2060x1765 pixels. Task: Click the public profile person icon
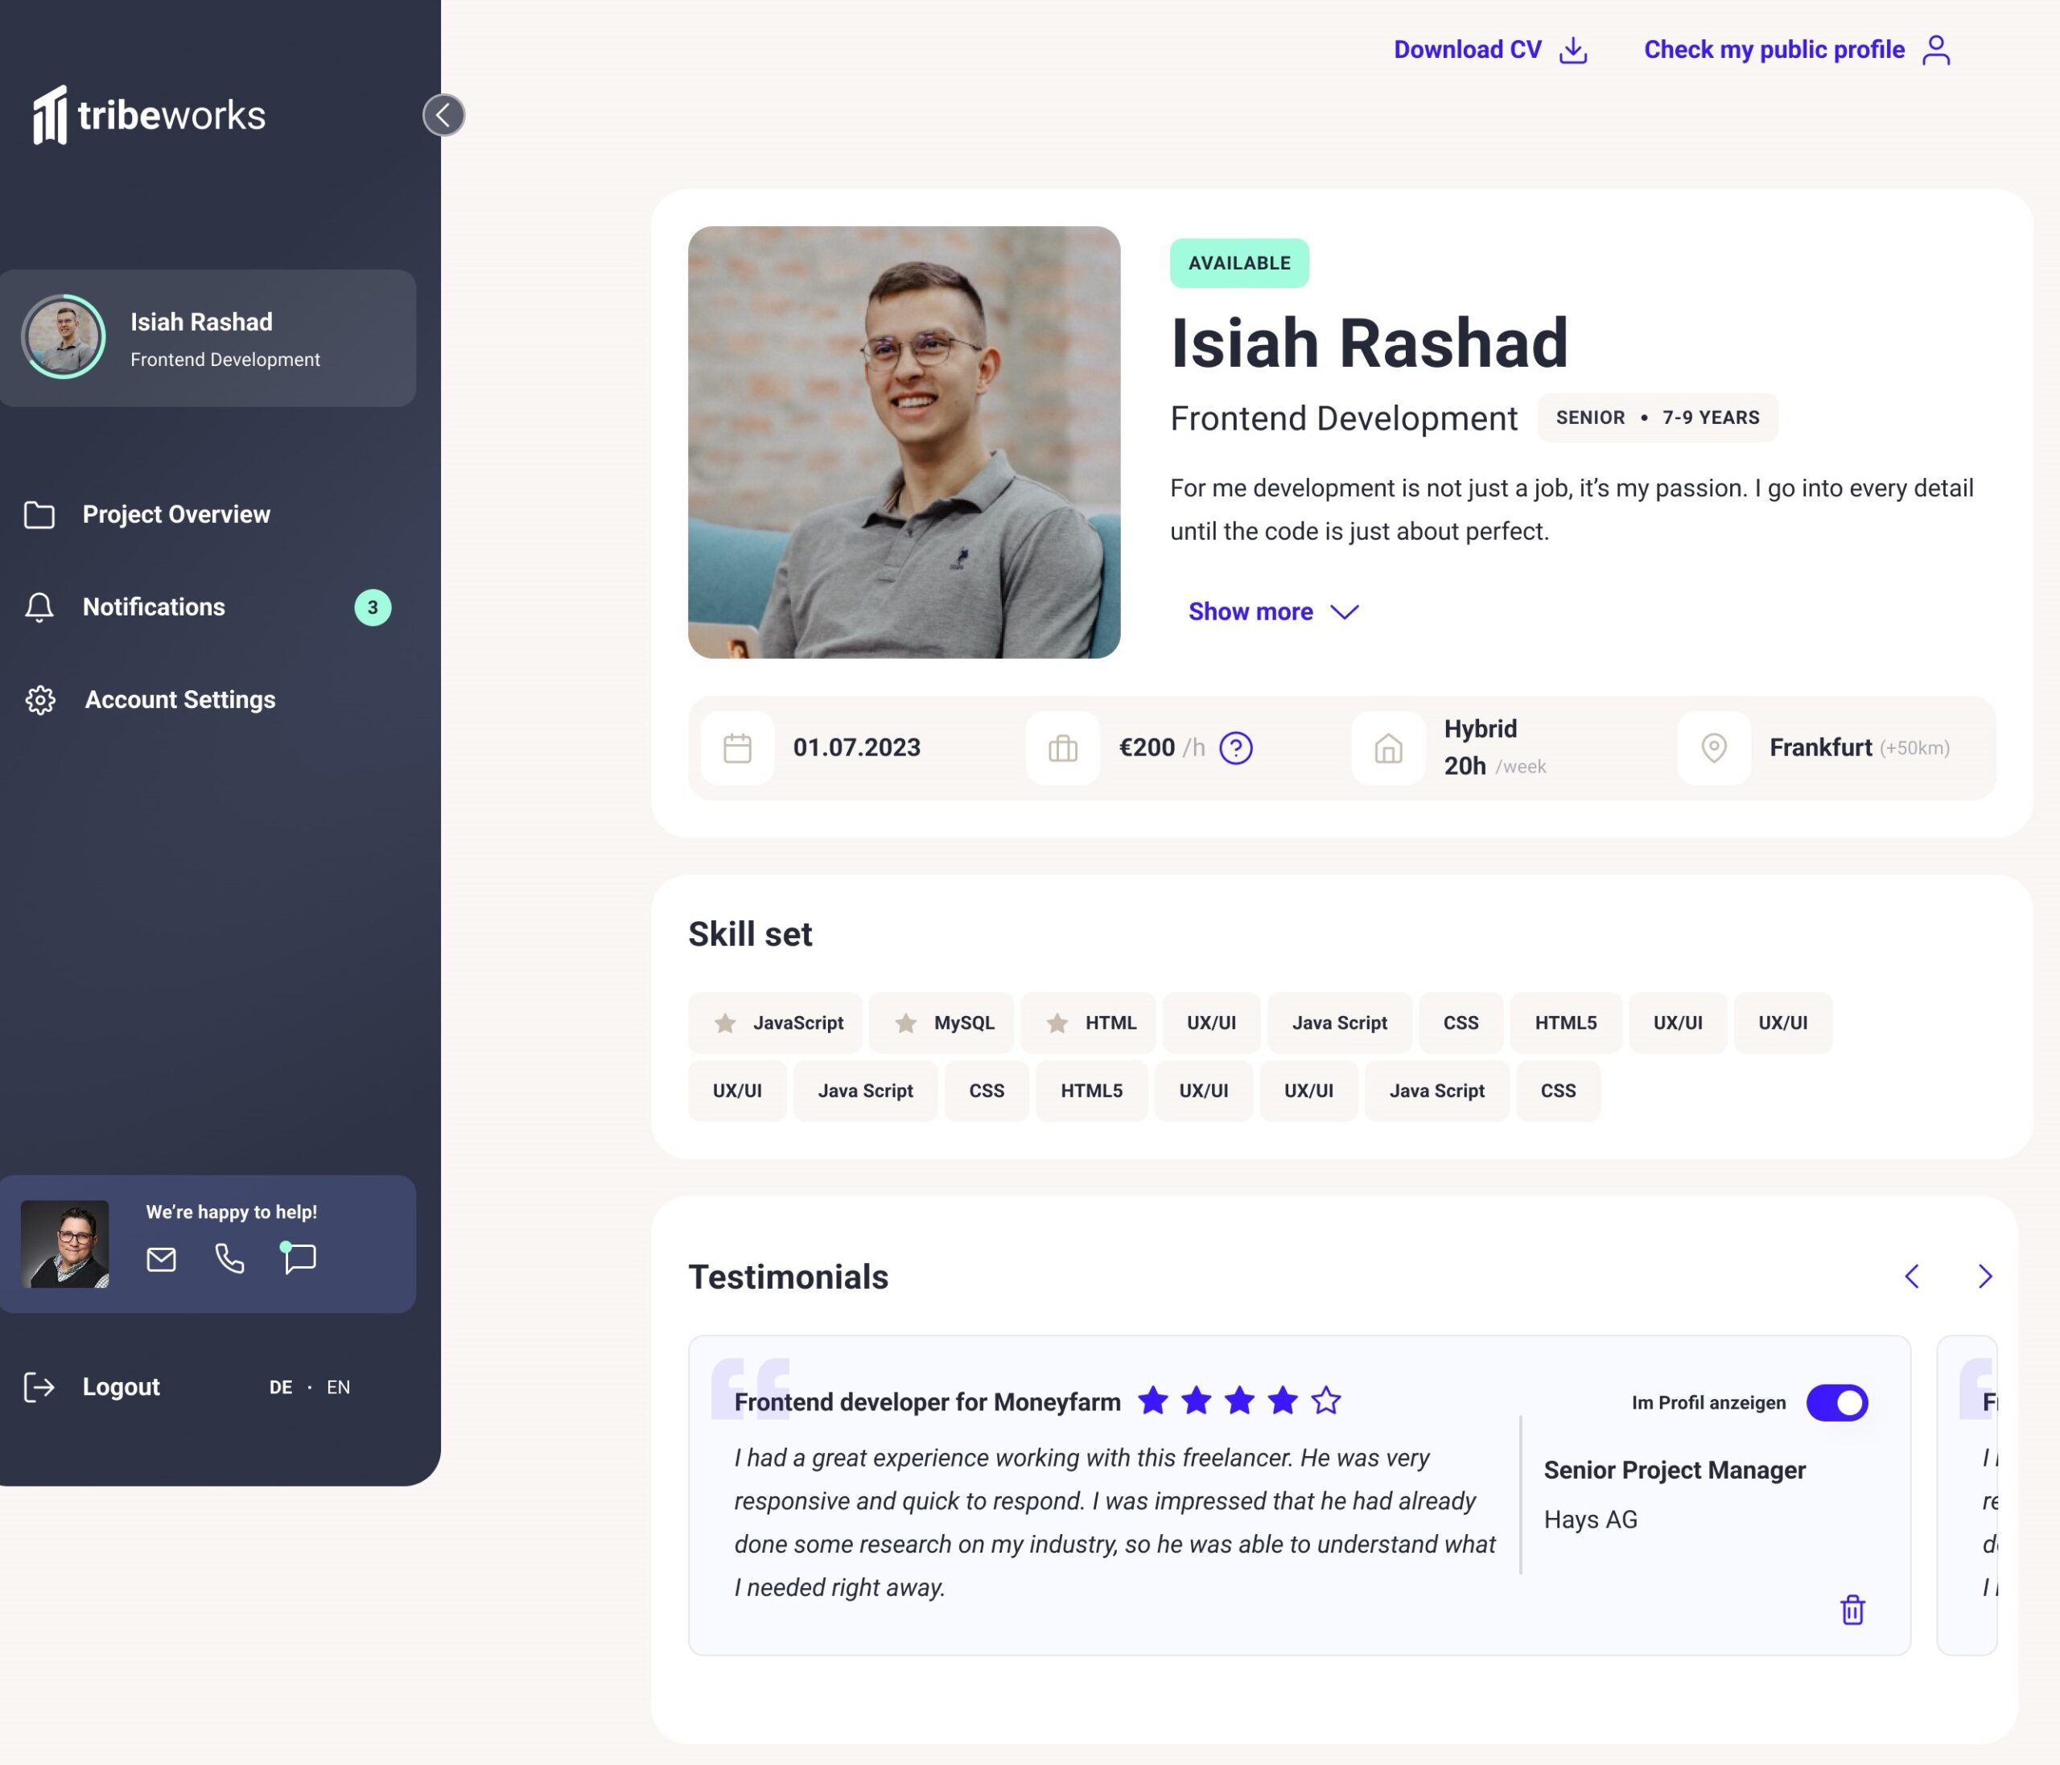pos(1936,50)
